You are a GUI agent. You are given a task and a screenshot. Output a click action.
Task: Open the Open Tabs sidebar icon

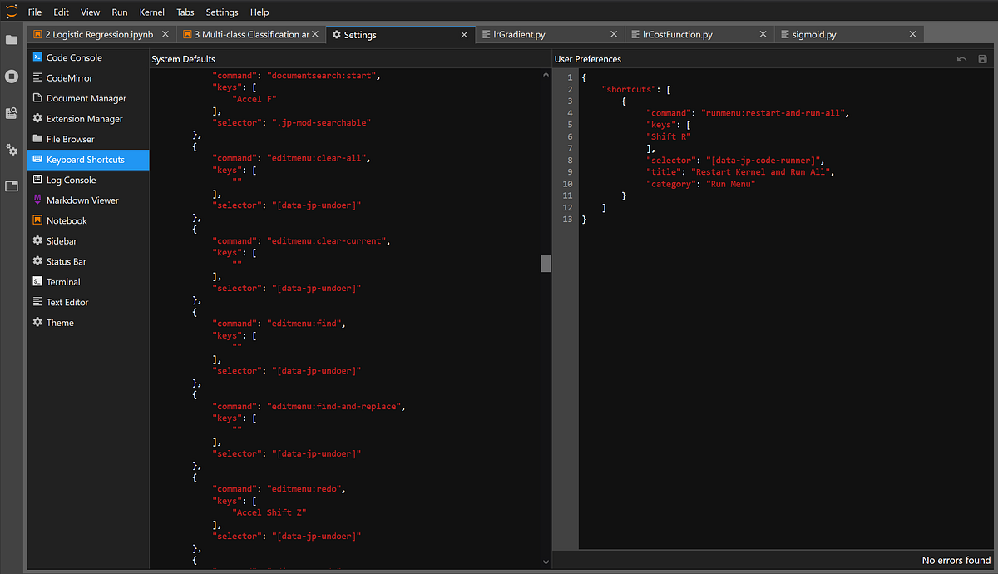[x=12, y=186]
